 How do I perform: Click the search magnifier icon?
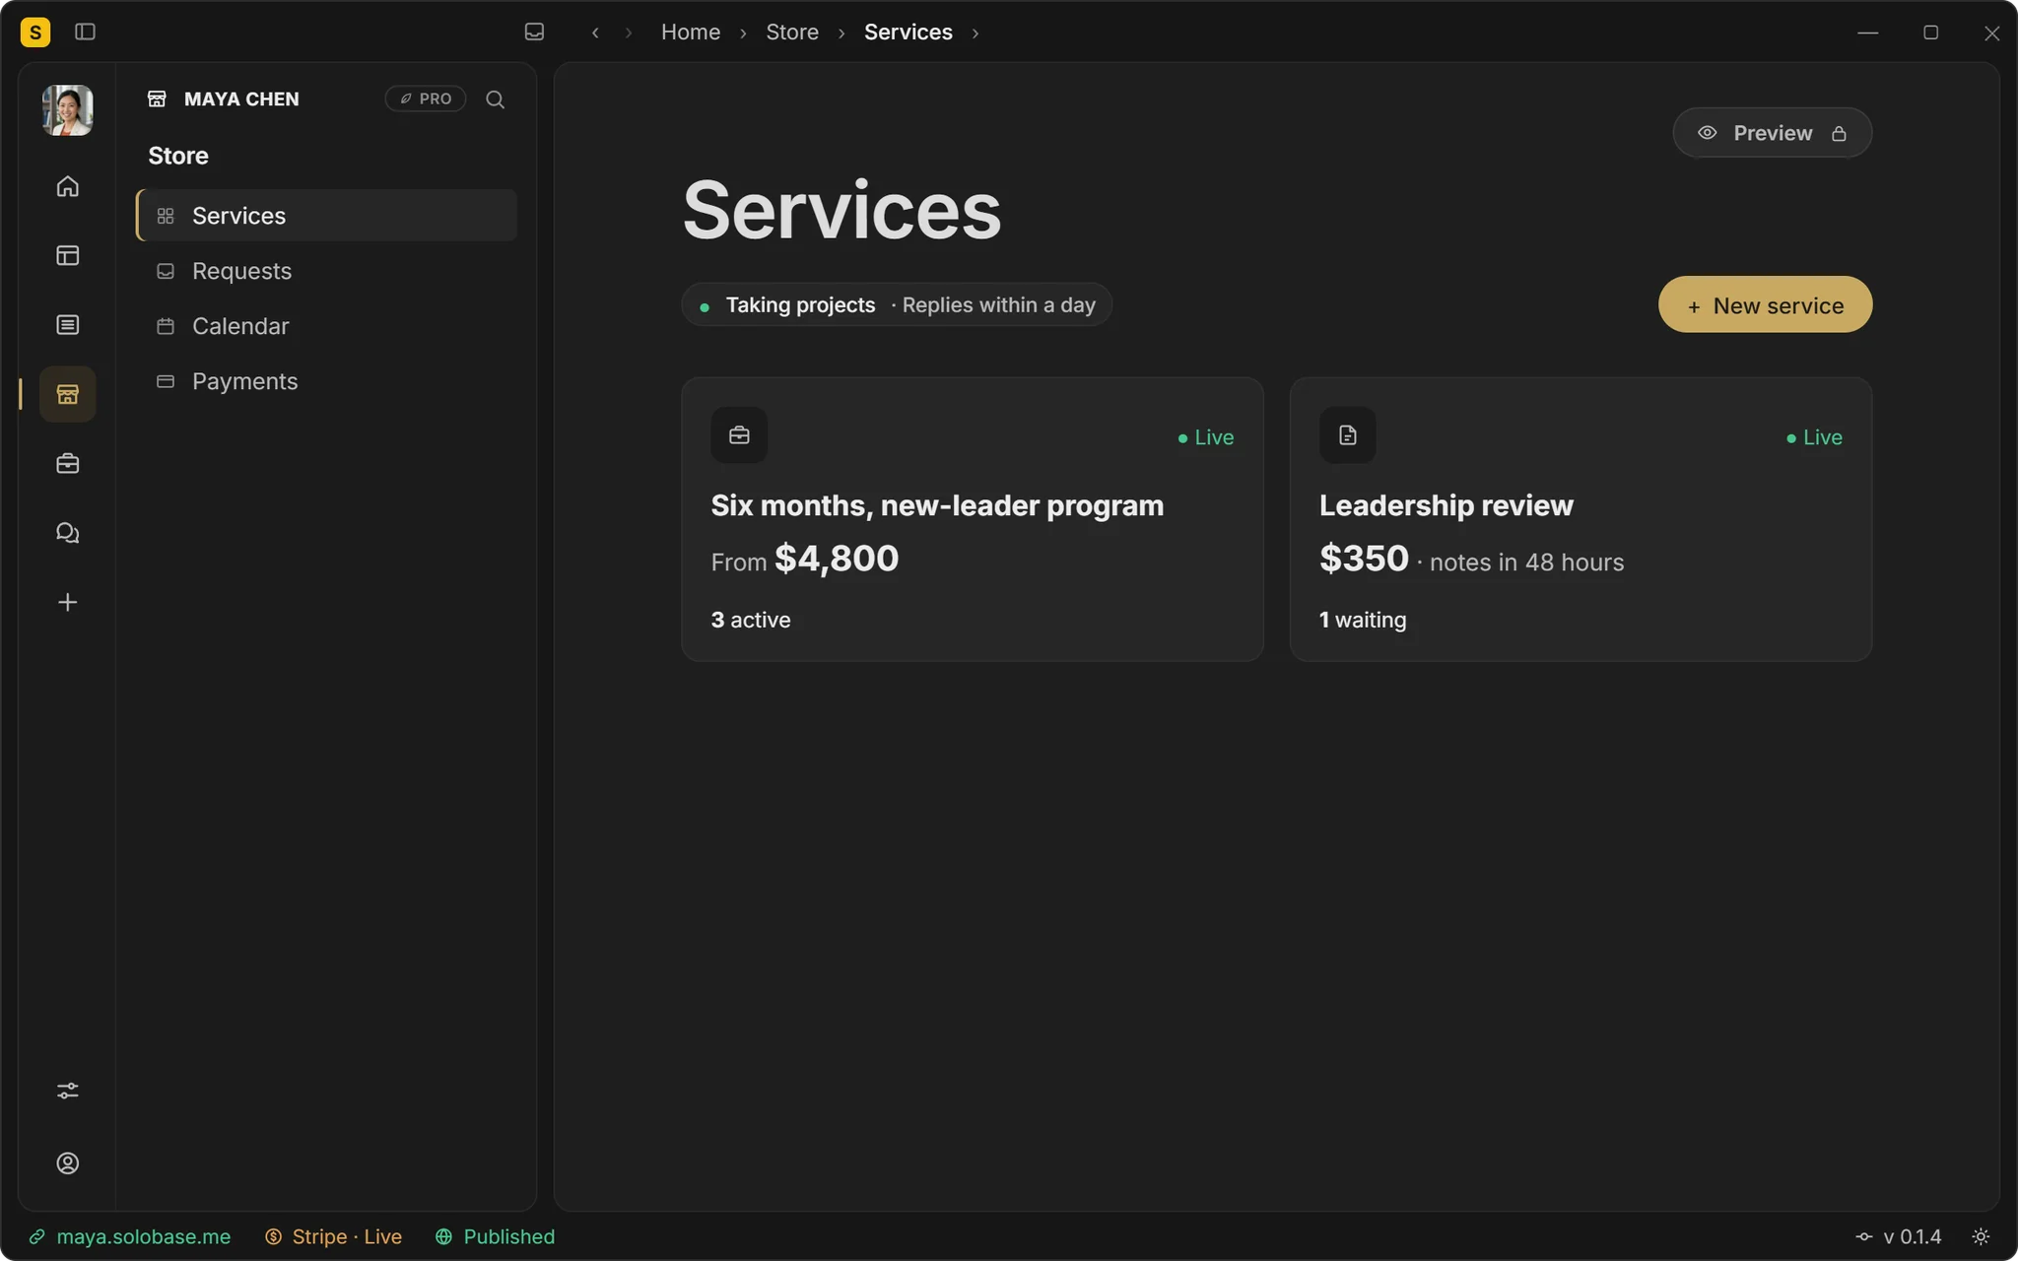pos(495,100)
